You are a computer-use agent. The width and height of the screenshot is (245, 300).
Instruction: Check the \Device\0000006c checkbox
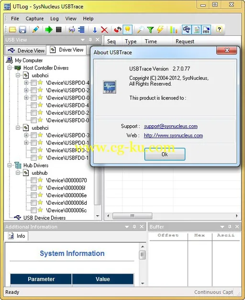pos(33,210)
